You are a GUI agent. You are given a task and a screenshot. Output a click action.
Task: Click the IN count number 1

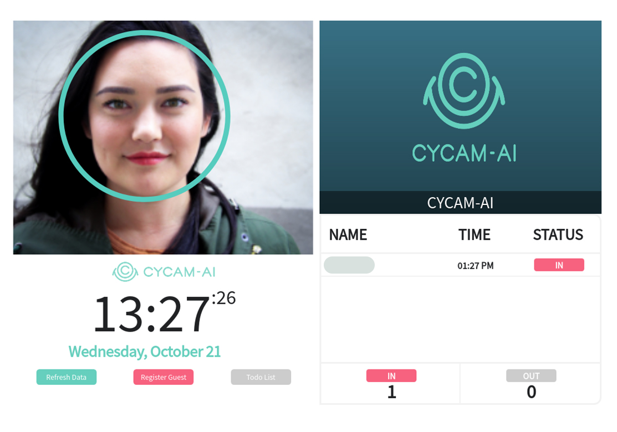(391, 392)
